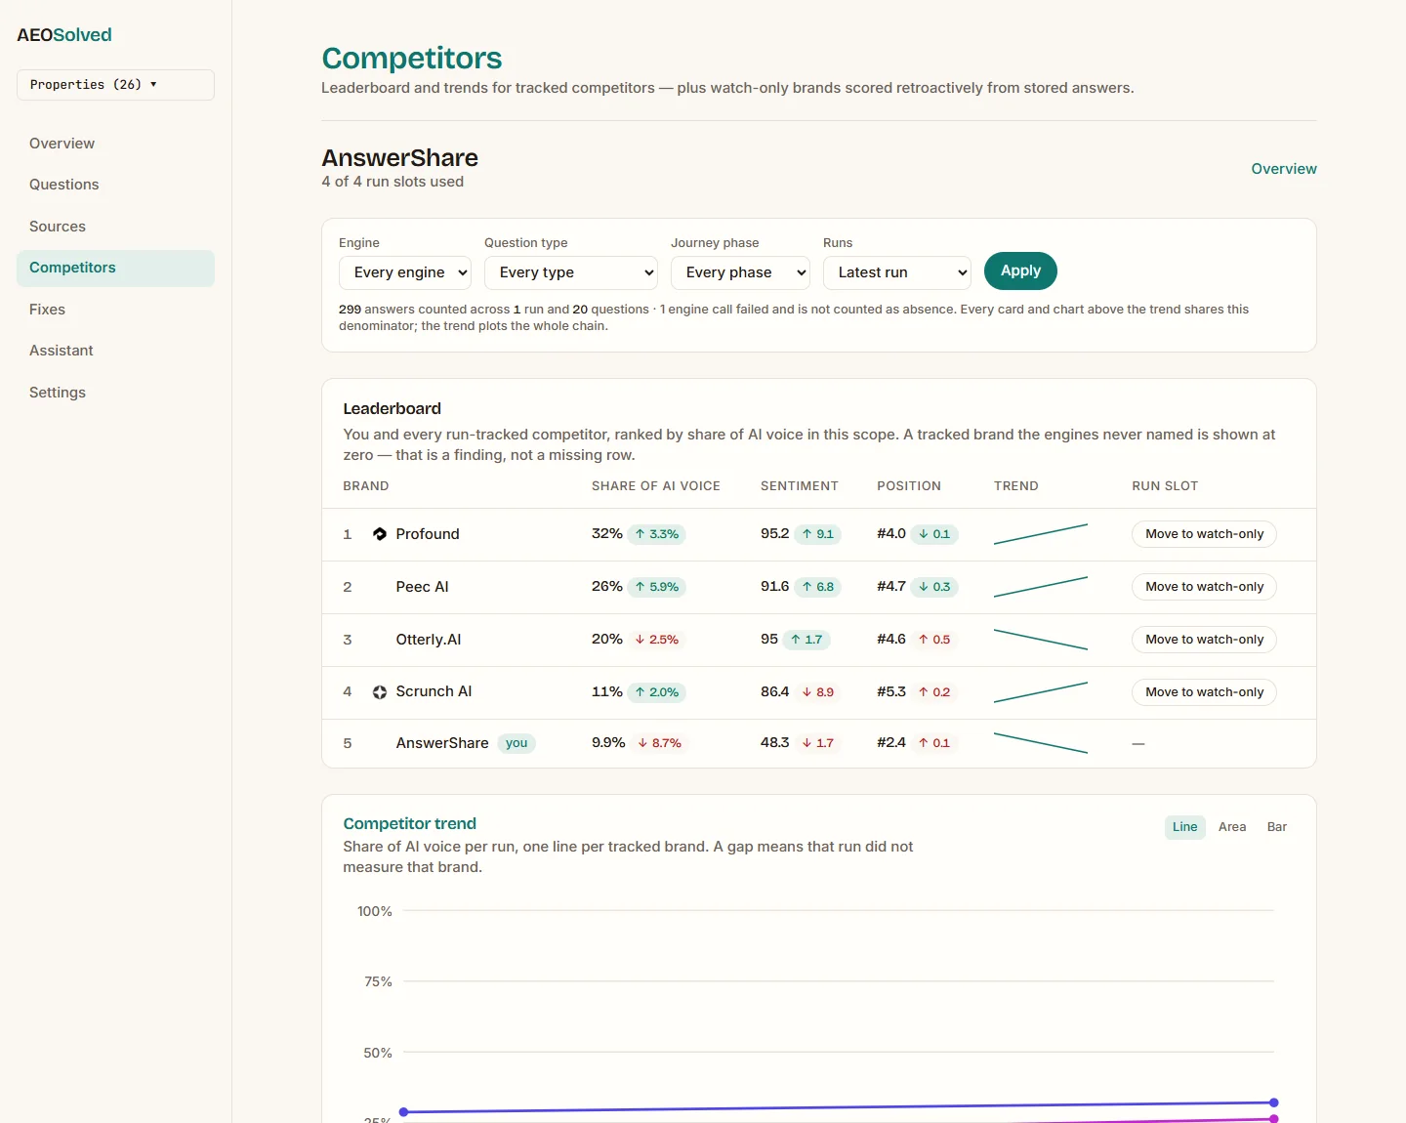The width and height of the screenshot is (1406, 1123).
Task: Click the RUN SLOT column header
Action: click(x=1165, y=486)
